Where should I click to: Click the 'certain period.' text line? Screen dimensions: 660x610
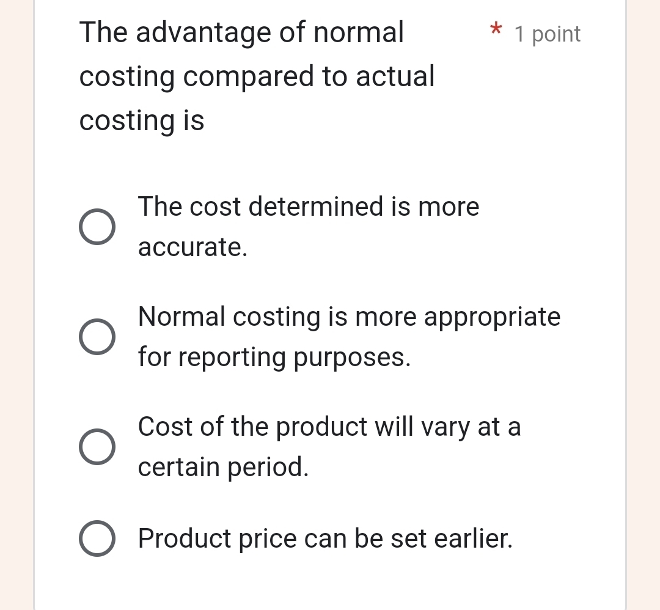click(x=223, y=467)
